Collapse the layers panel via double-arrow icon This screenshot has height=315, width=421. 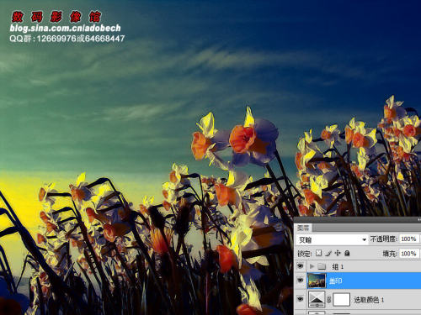point(419,220)
